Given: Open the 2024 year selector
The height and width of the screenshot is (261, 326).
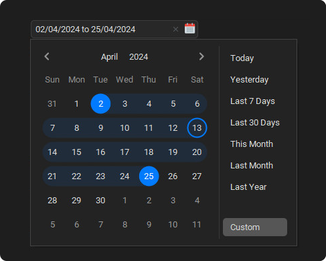Looking at the screenshot, I should (139, 57).
